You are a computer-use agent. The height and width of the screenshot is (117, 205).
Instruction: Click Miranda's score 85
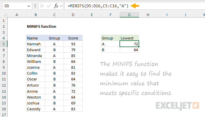73,56
